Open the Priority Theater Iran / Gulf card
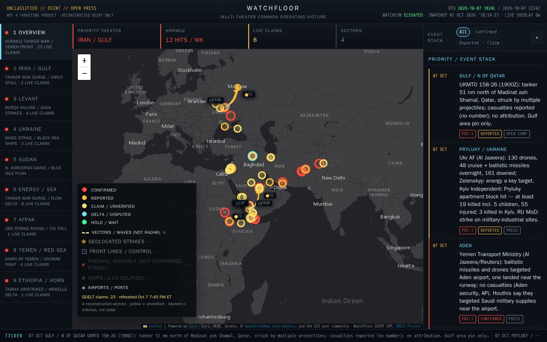 click(x=116, y=36)
